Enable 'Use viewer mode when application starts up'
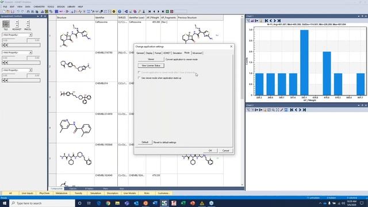The width and height of the screenshot is (368, 207). [x=139, y=78]
